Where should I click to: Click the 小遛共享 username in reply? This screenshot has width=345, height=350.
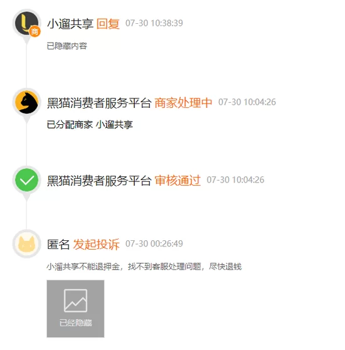pos(70,24)
